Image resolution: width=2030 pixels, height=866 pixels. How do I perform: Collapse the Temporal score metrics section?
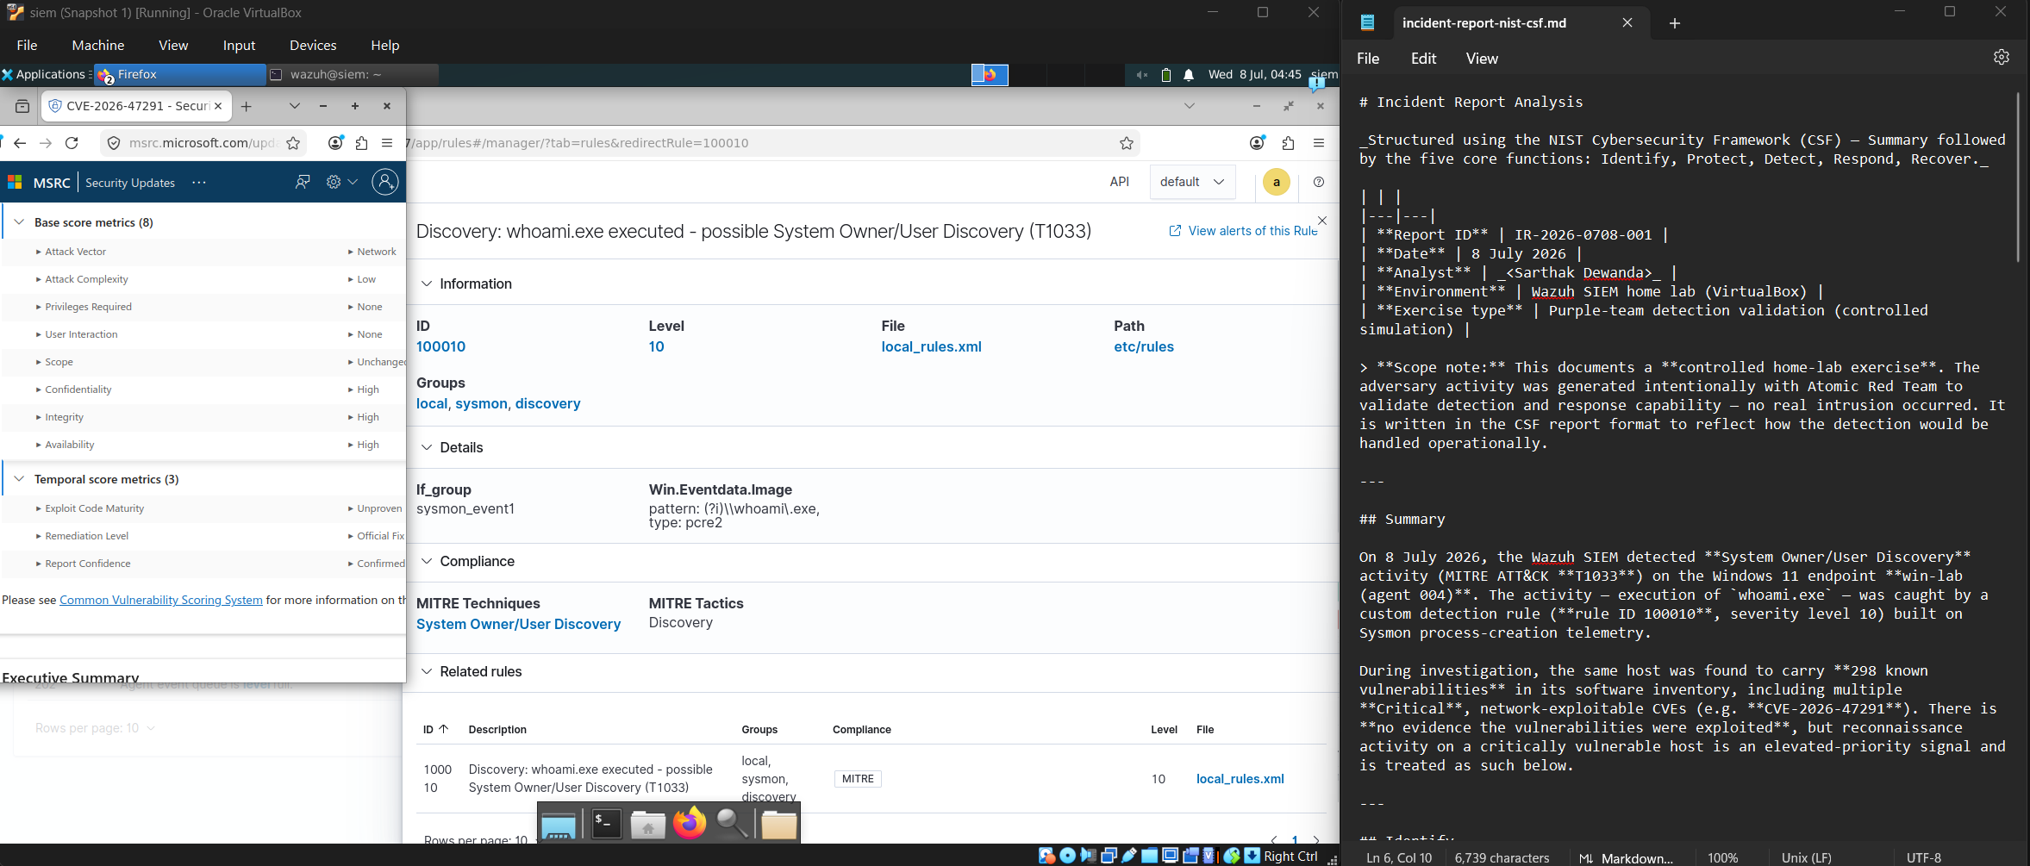pos(19,479)
